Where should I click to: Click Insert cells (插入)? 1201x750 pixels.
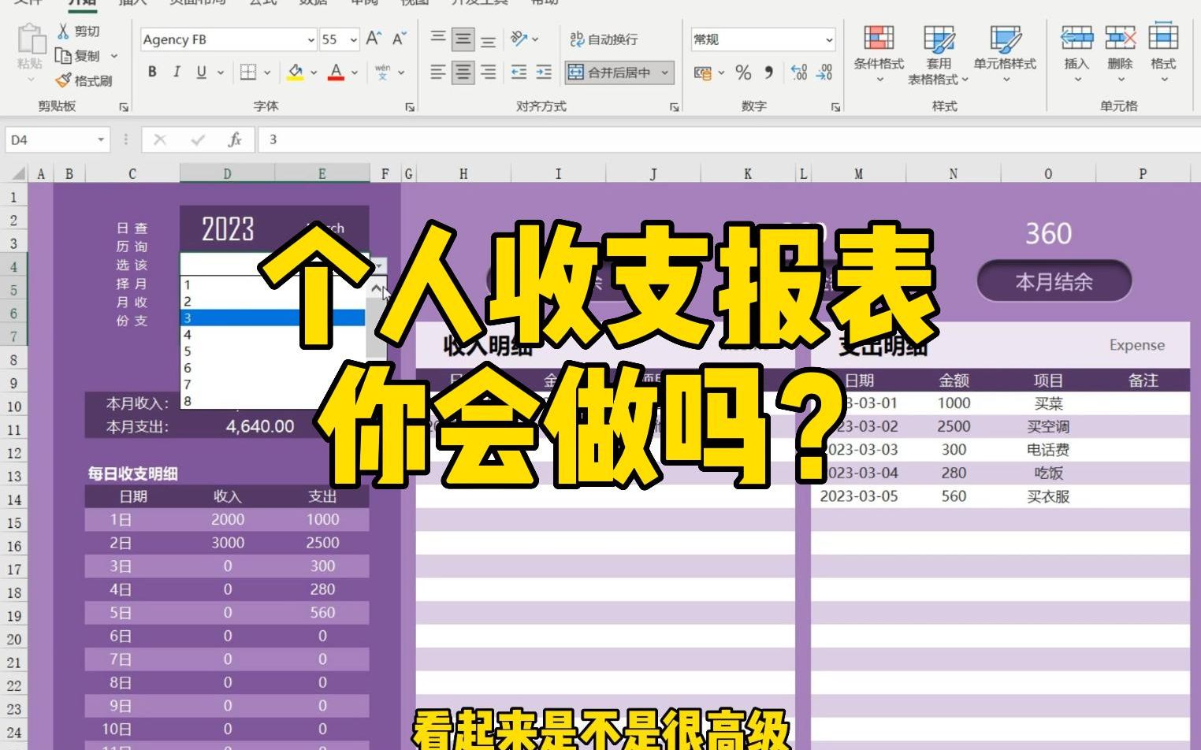(x=1076, y=54)
